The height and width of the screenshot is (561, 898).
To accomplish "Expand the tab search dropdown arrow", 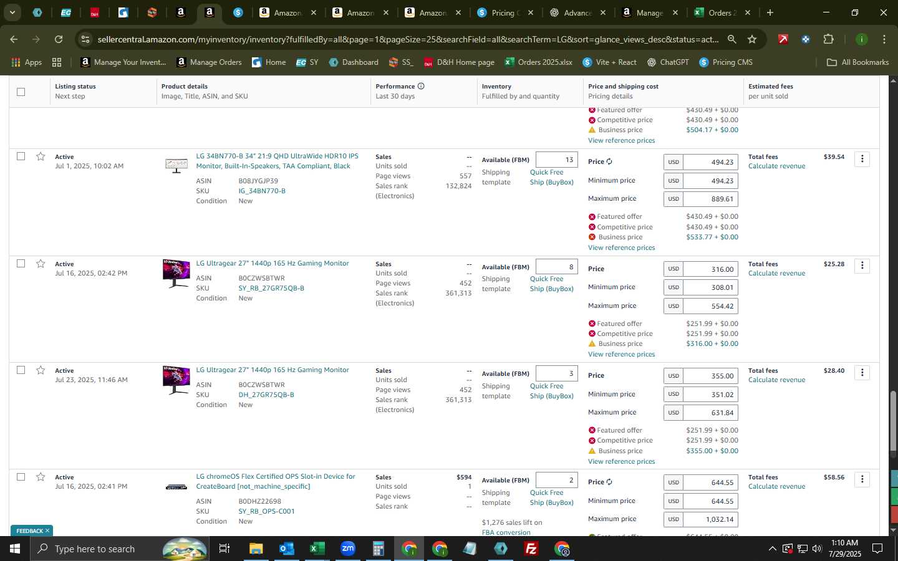I will pyautogui.click(x=12, y=12).
